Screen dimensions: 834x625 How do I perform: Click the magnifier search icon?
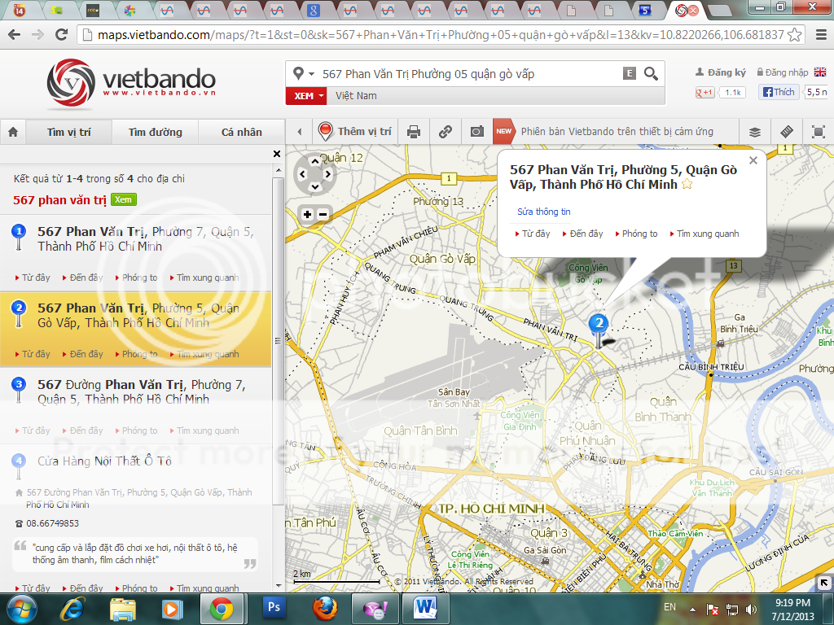(x=651, y=73)
